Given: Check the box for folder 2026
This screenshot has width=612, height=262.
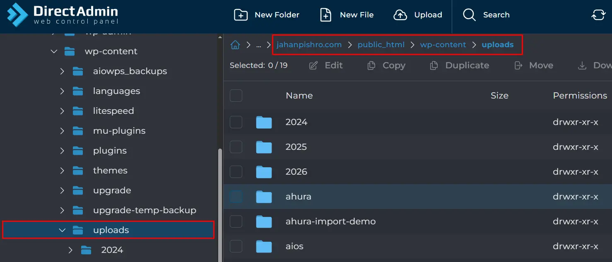Looking at the screenshot, I should 236,172.
